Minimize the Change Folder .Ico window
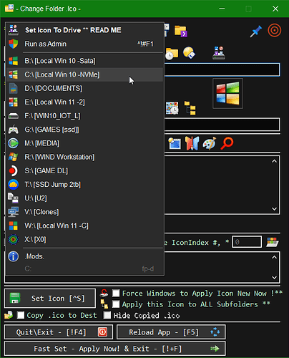This screenshot has height=358, width=289. 222,9
